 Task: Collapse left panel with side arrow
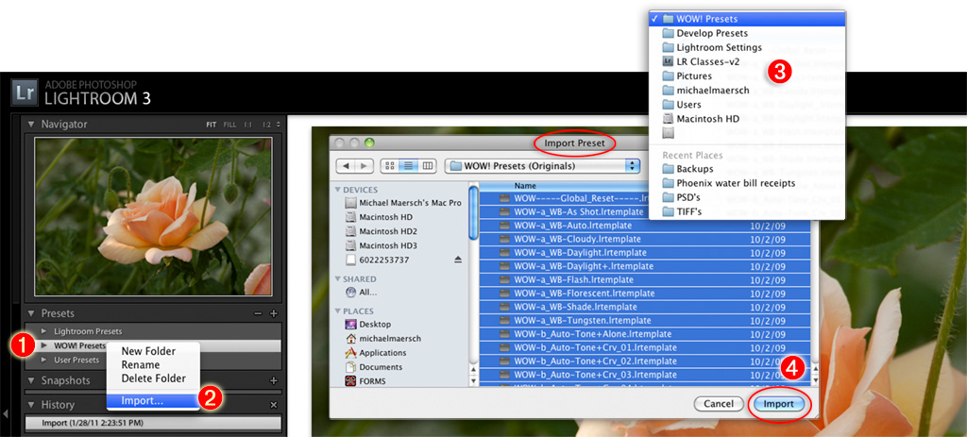click(x=6, y=413)
